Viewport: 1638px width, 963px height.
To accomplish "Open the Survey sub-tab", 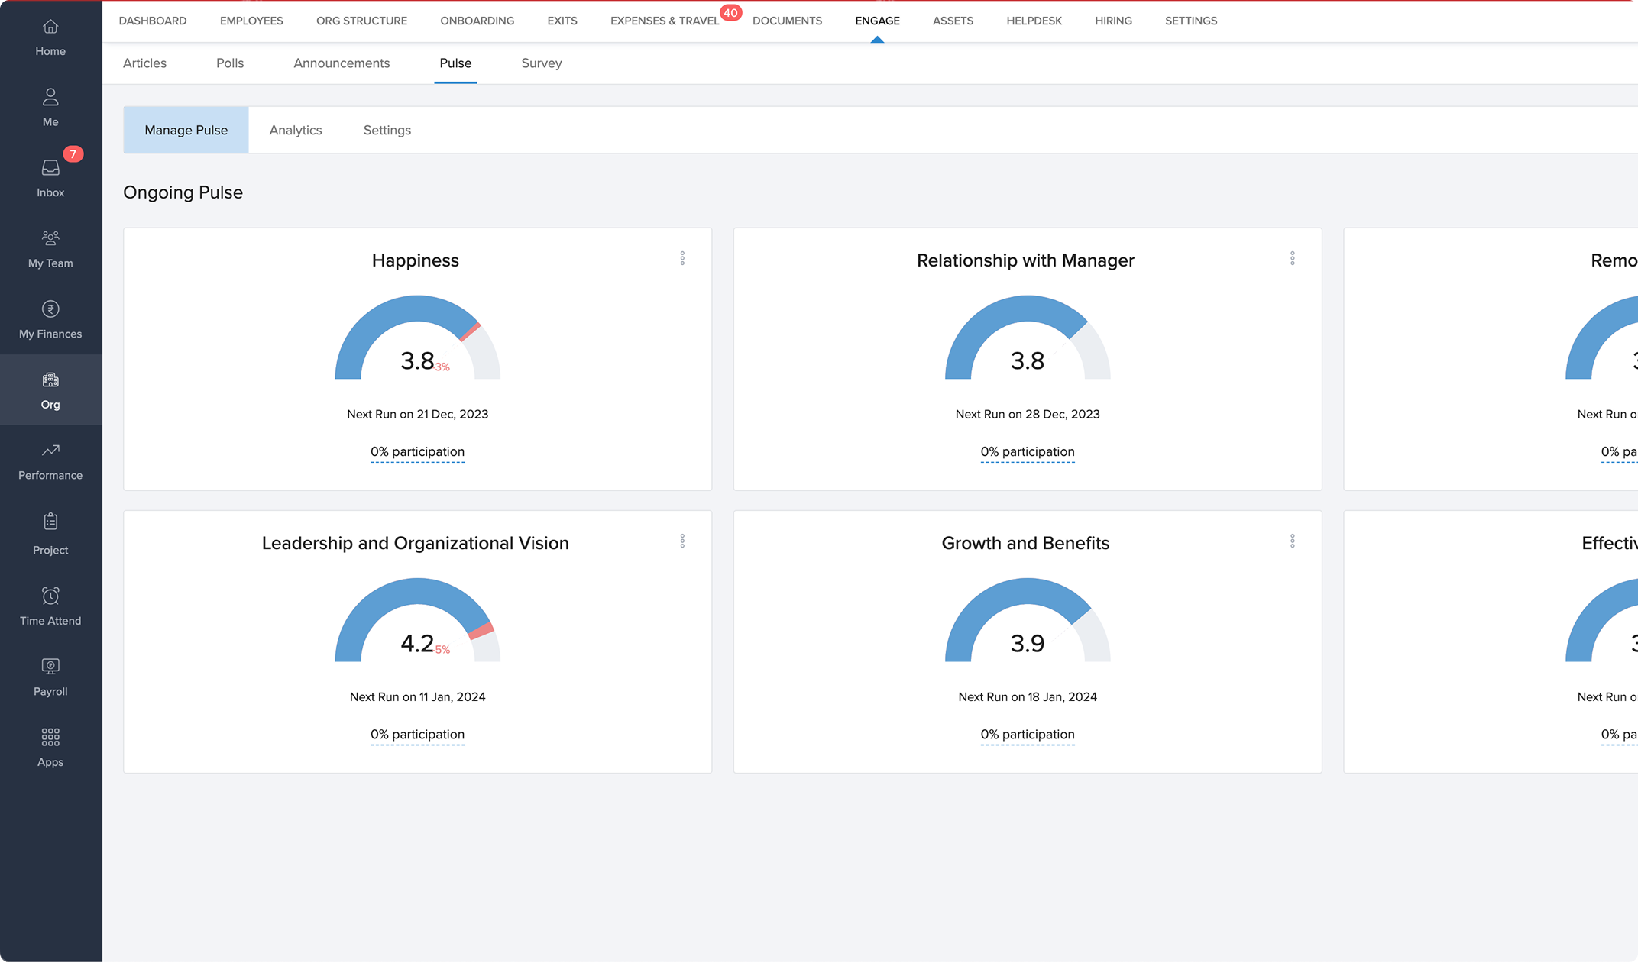I will (x=541, y=63).
